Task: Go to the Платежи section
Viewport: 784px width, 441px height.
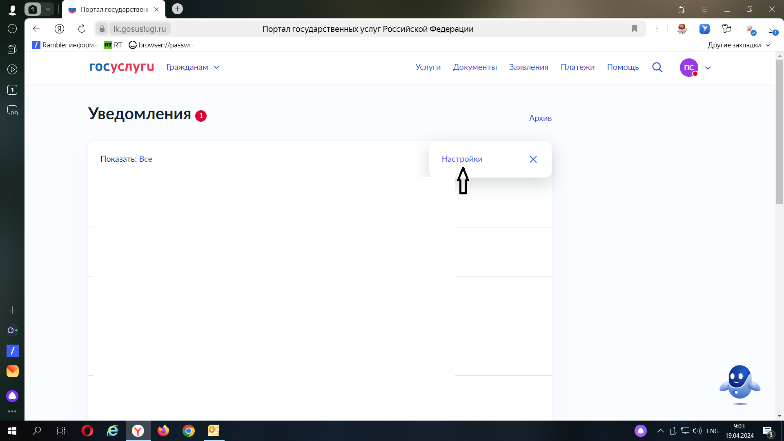Action: [x=577, y=67]
